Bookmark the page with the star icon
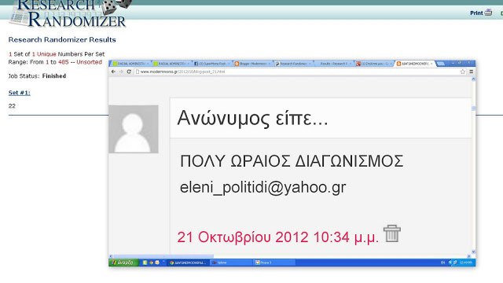The width and height of the screenshot is (503, 283). 463,72
